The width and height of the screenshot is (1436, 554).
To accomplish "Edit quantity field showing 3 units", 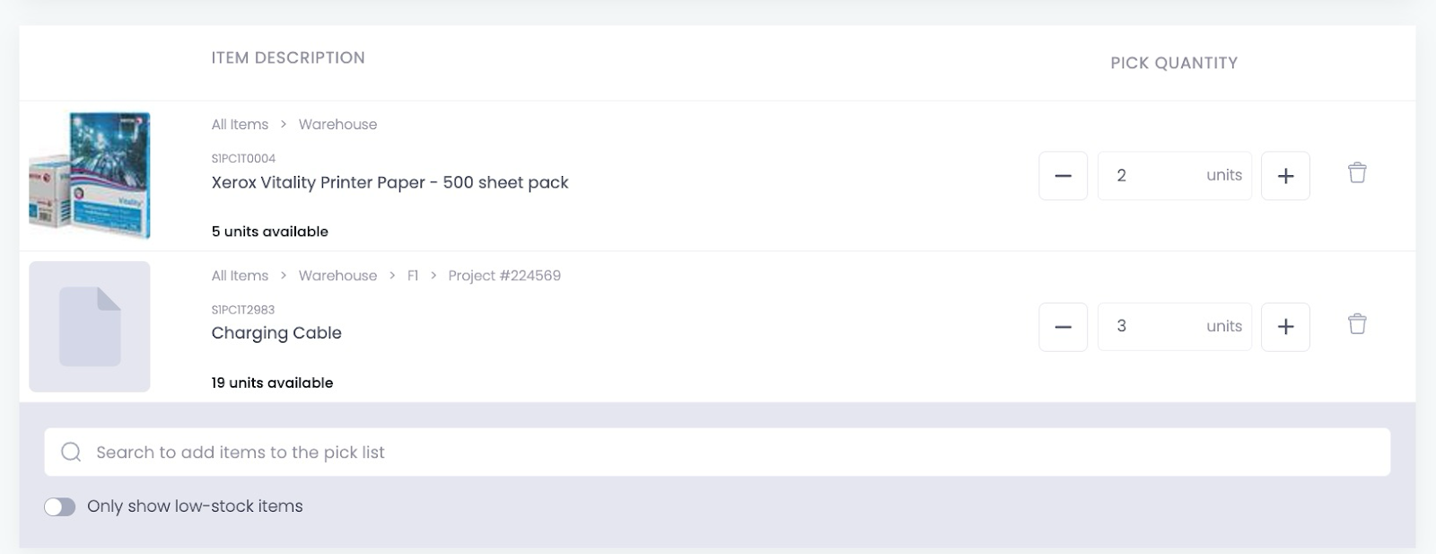I will click(1174, 326).
